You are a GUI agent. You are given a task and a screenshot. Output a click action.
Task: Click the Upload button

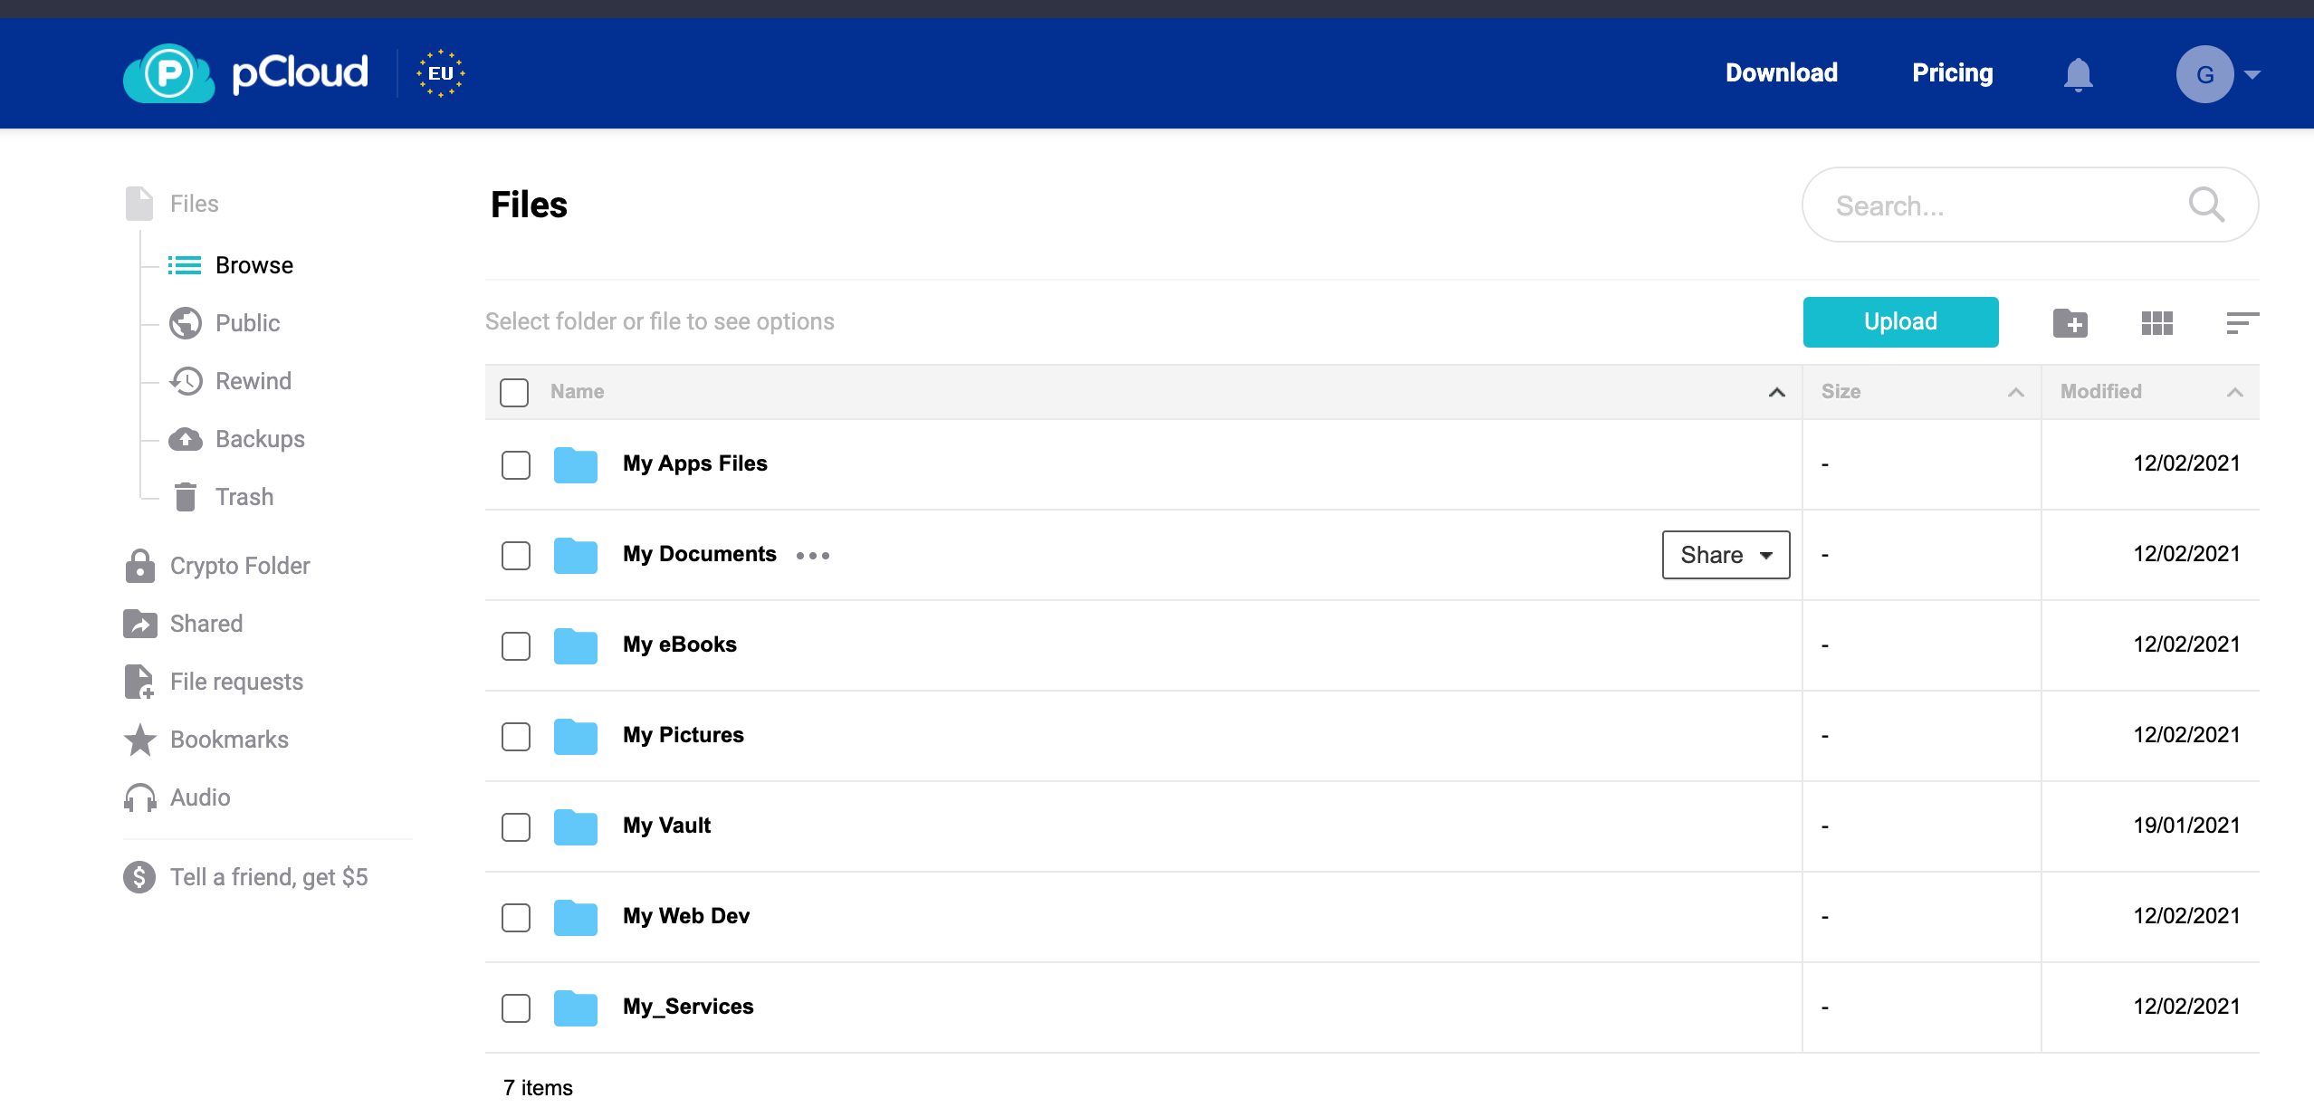coord(1900,321)
